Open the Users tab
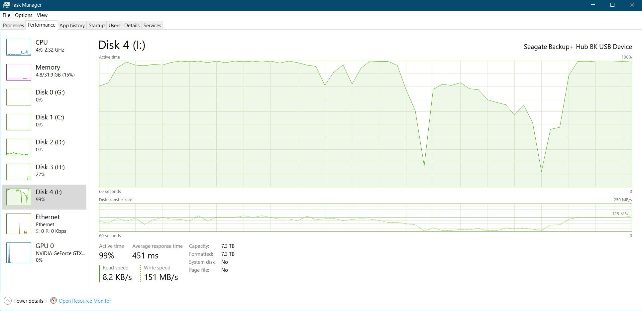 [x=114, y=25]
